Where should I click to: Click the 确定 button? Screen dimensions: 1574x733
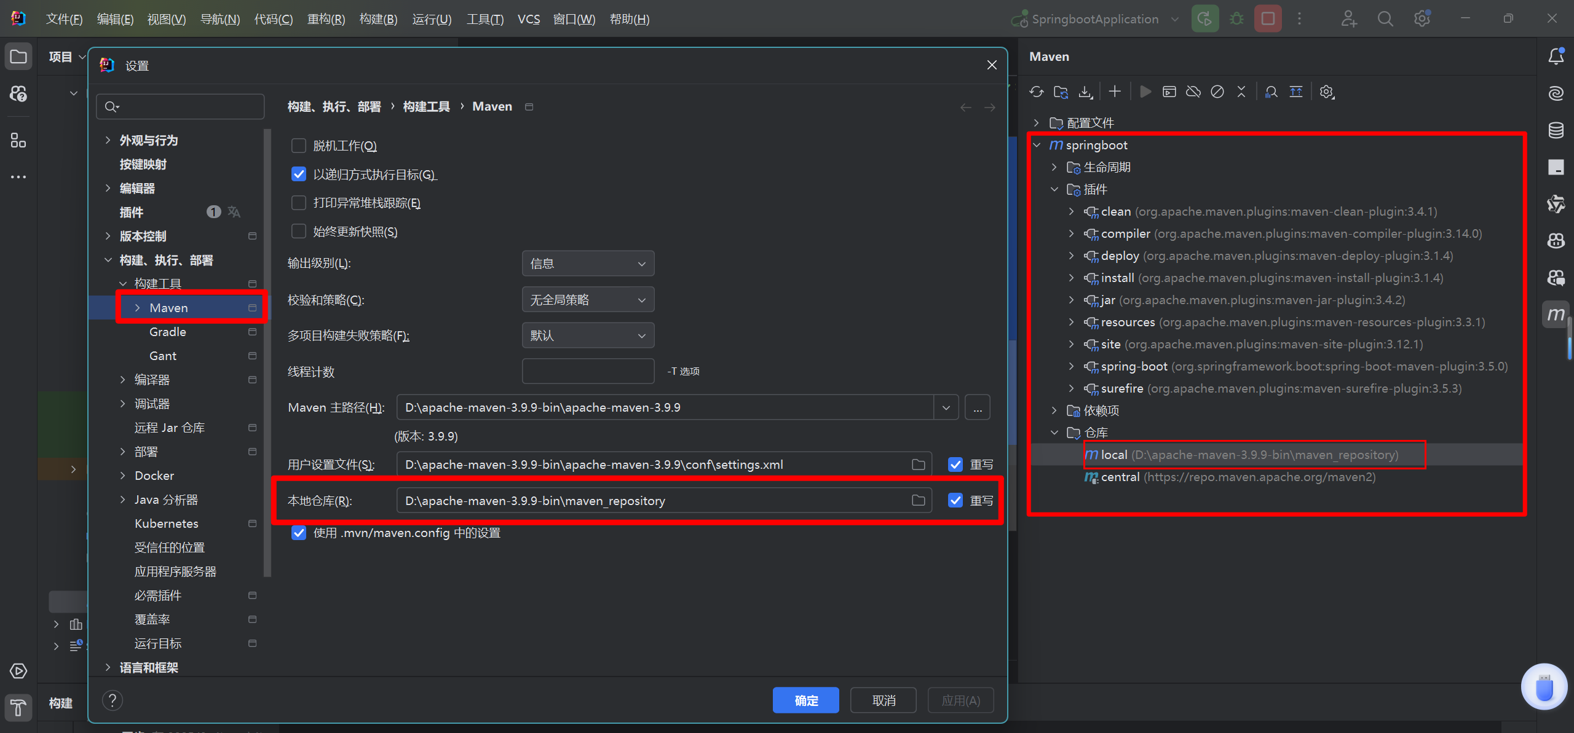coord(805,700)
